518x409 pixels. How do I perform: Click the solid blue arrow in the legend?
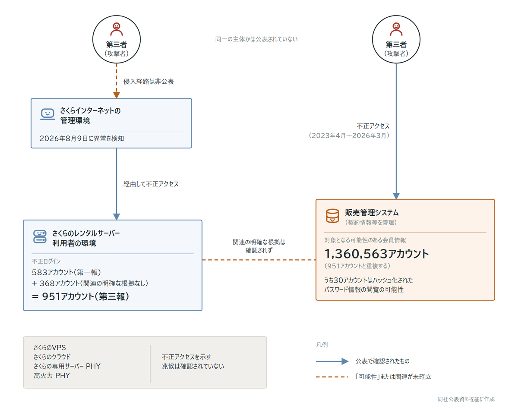pyautogui.click(x=332, y=361)
